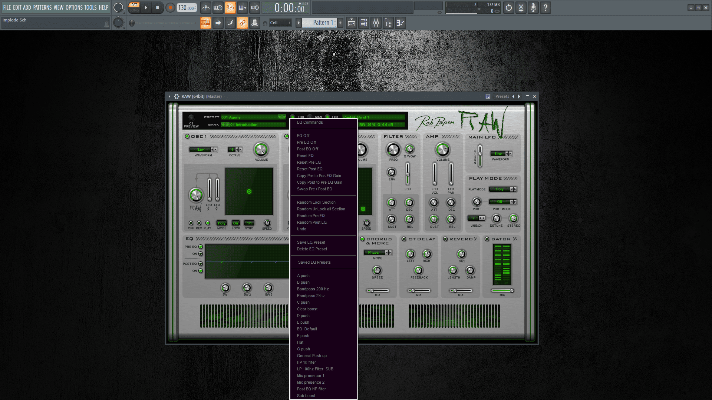Enable overdub blend recording icon
This screenshot has width=712, height=400.
pos(243,8)
